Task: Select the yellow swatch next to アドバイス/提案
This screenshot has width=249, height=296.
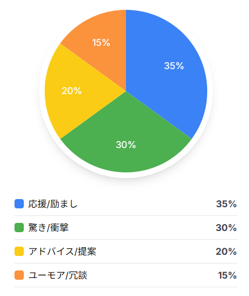Action: click(x=19, y=251)
